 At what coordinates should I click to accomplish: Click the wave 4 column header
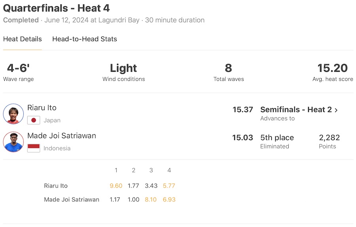point(169,170)
